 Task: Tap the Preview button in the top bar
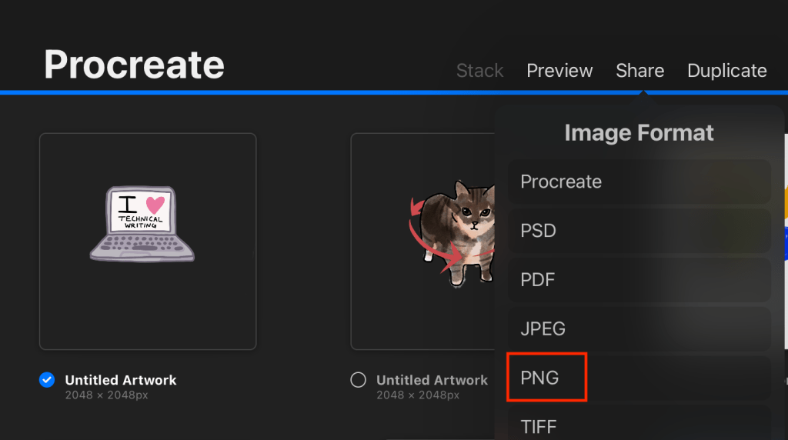click(559, 71)
